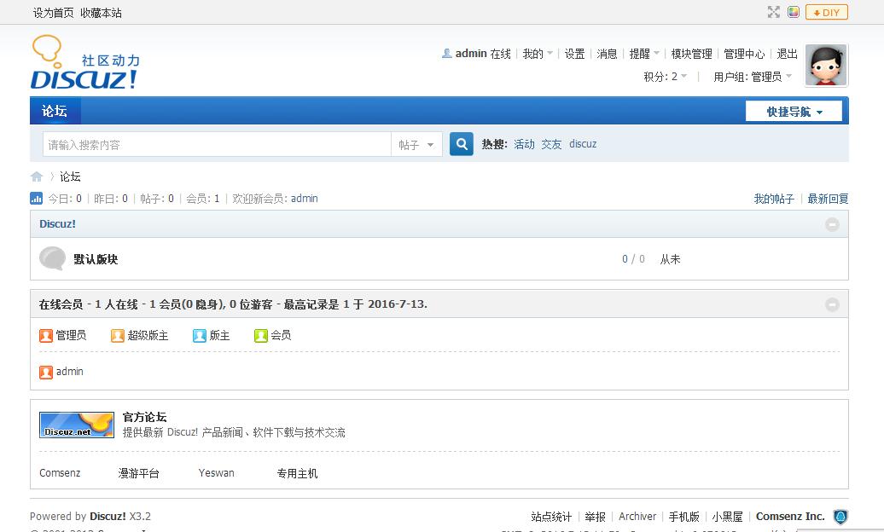Click the default forum avatar beside 默认版块
Viewport: 884px width, 532px height.
pyautogui.click(x=53, y=257)
